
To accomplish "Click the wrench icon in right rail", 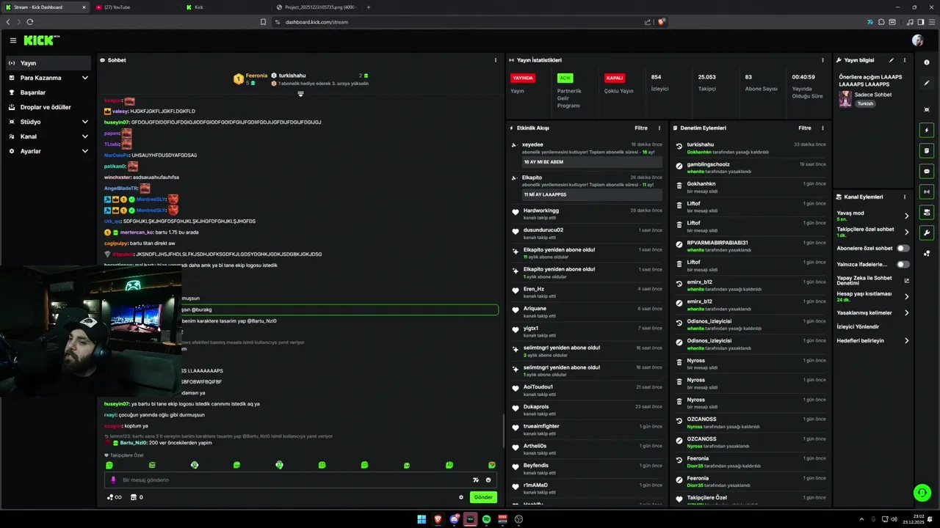I will click(x=927, y=232).
